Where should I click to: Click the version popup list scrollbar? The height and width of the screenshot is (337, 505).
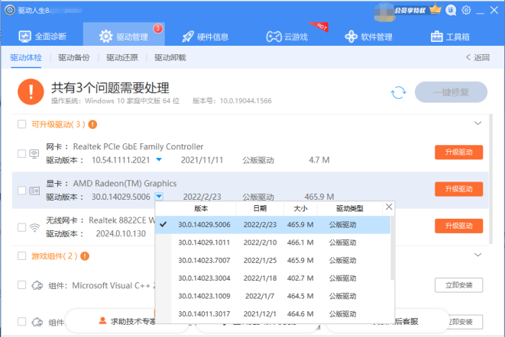[x=392, y=248]
